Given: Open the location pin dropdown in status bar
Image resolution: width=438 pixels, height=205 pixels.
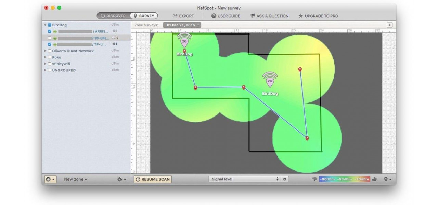Looking at the screenshot, I should [x=388, y=179].
